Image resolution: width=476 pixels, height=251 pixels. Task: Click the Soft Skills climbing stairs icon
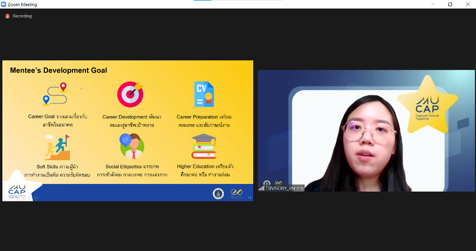pyautogui.click(x=58, y=147)
